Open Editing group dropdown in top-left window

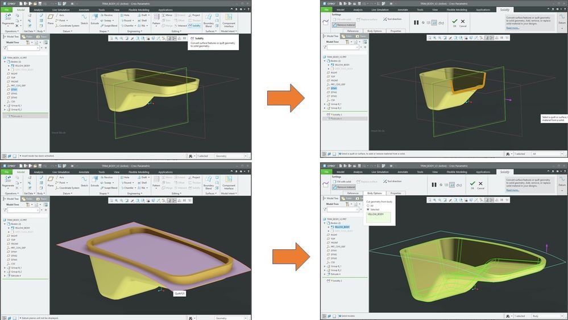(176, 31)
